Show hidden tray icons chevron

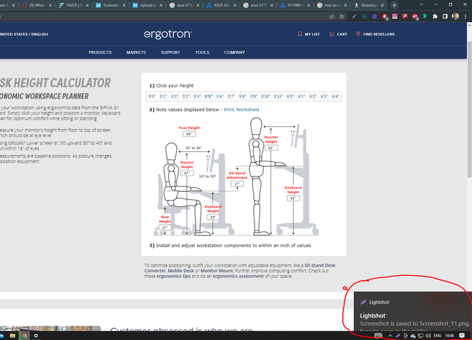[390, 336]
